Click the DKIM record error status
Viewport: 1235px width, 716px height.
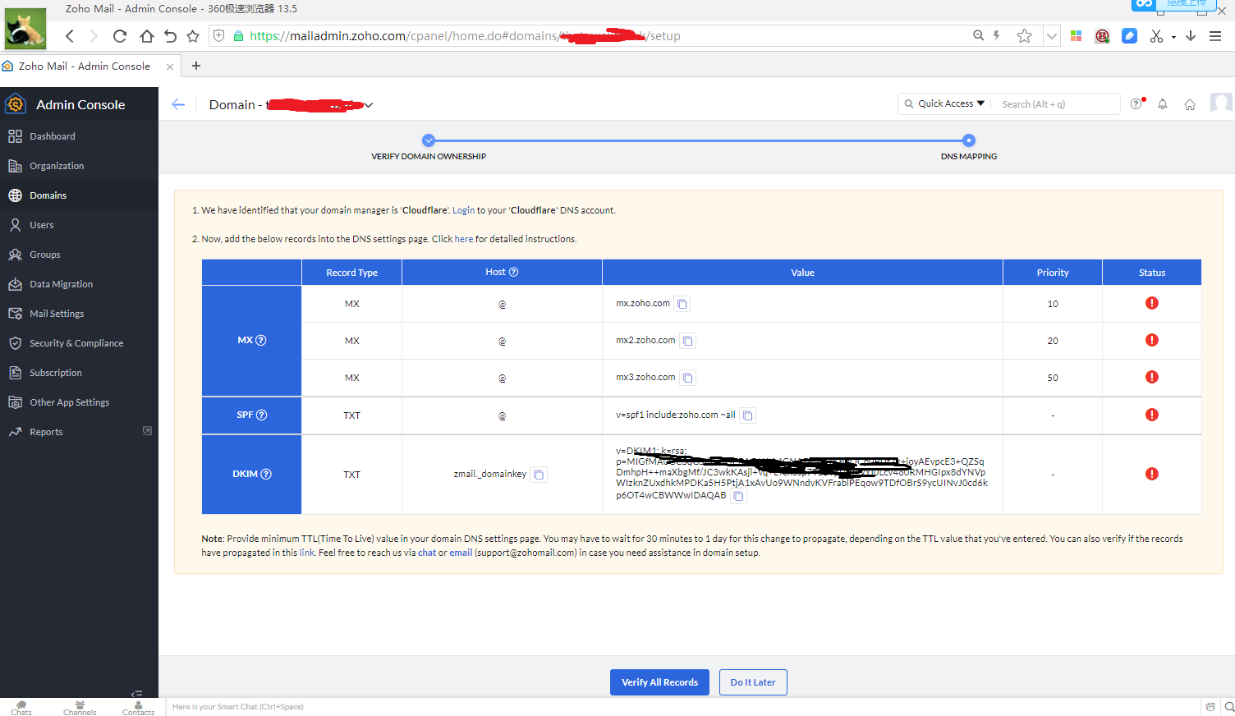tap(1152, 474)
